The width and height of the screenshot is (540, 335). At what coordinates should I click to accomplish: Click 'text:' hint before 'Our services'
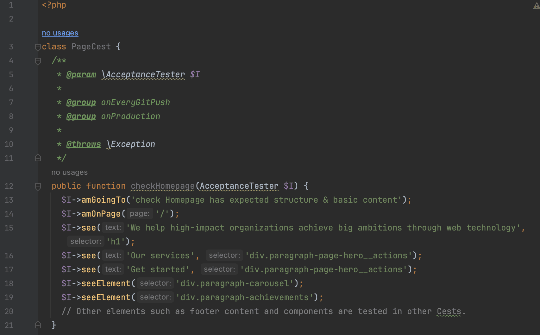(x=113, y=256)
